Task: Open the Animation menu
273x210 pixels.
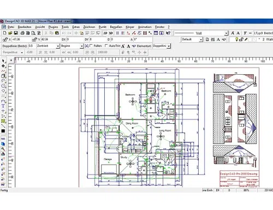Action: point(145,27)
